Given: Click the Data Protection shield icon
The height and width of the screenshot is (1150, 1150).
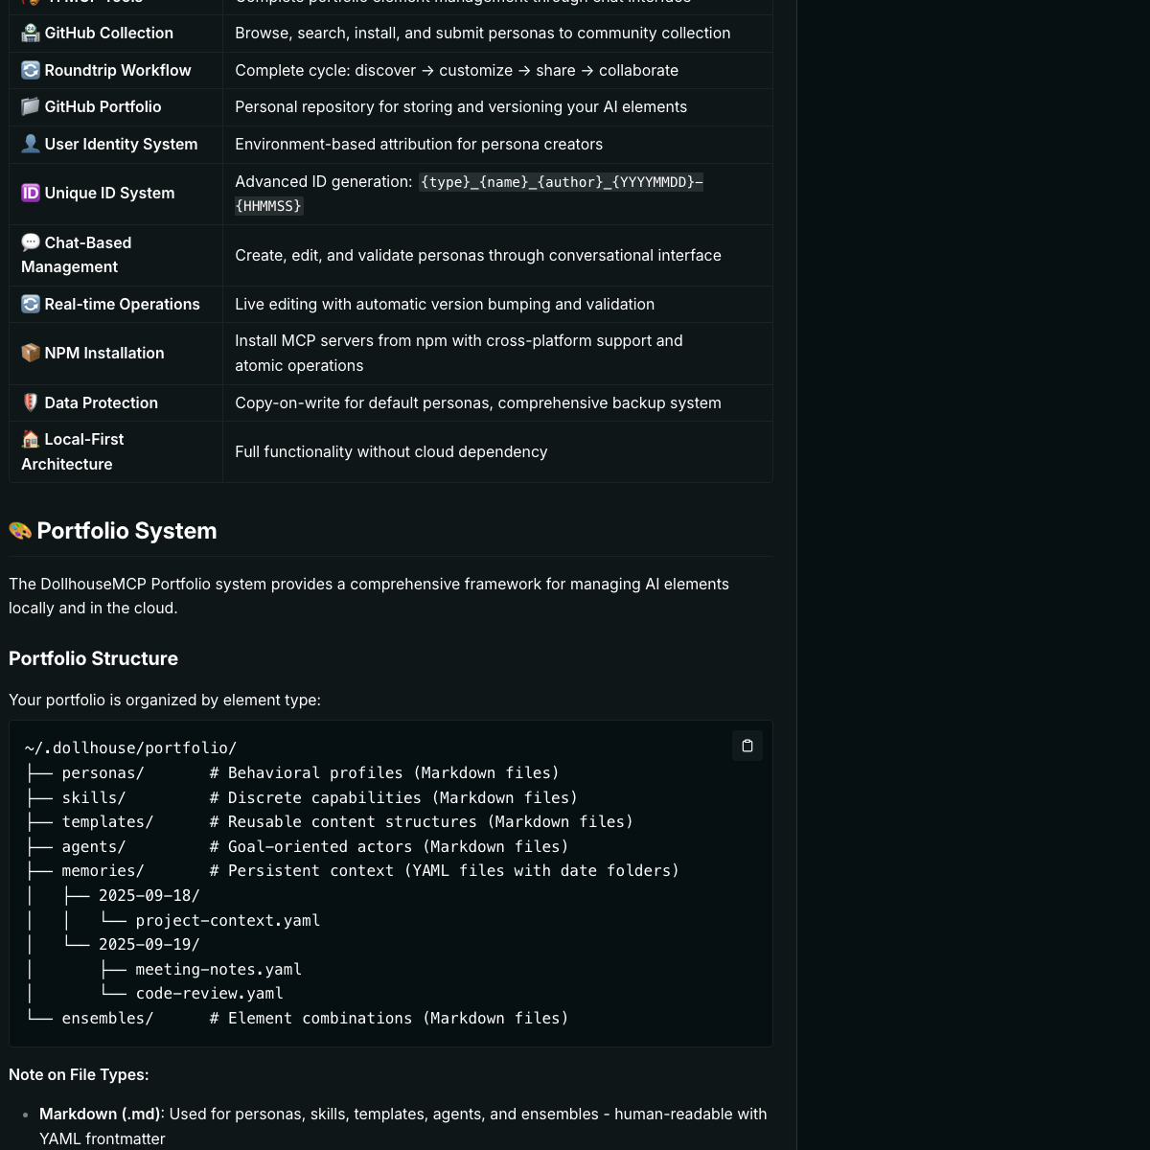Looking at the screenshot, I should [31, 402].
